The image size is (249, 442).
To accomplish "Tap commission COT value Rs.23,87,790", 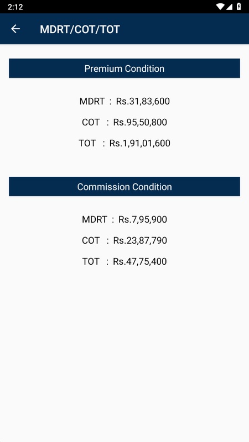I will [x=140, y=240].
